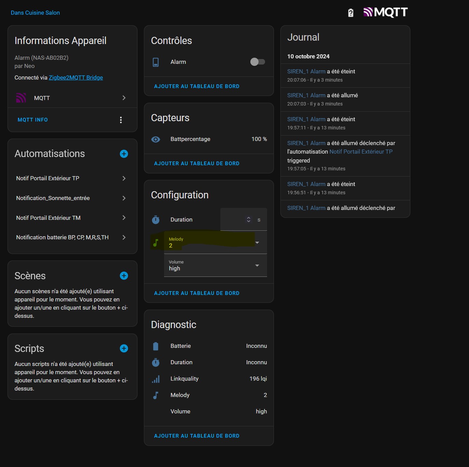Screen dimensions: 469x467
Task: Click the Alarm device icon in Contrôles
Action: 156,62
